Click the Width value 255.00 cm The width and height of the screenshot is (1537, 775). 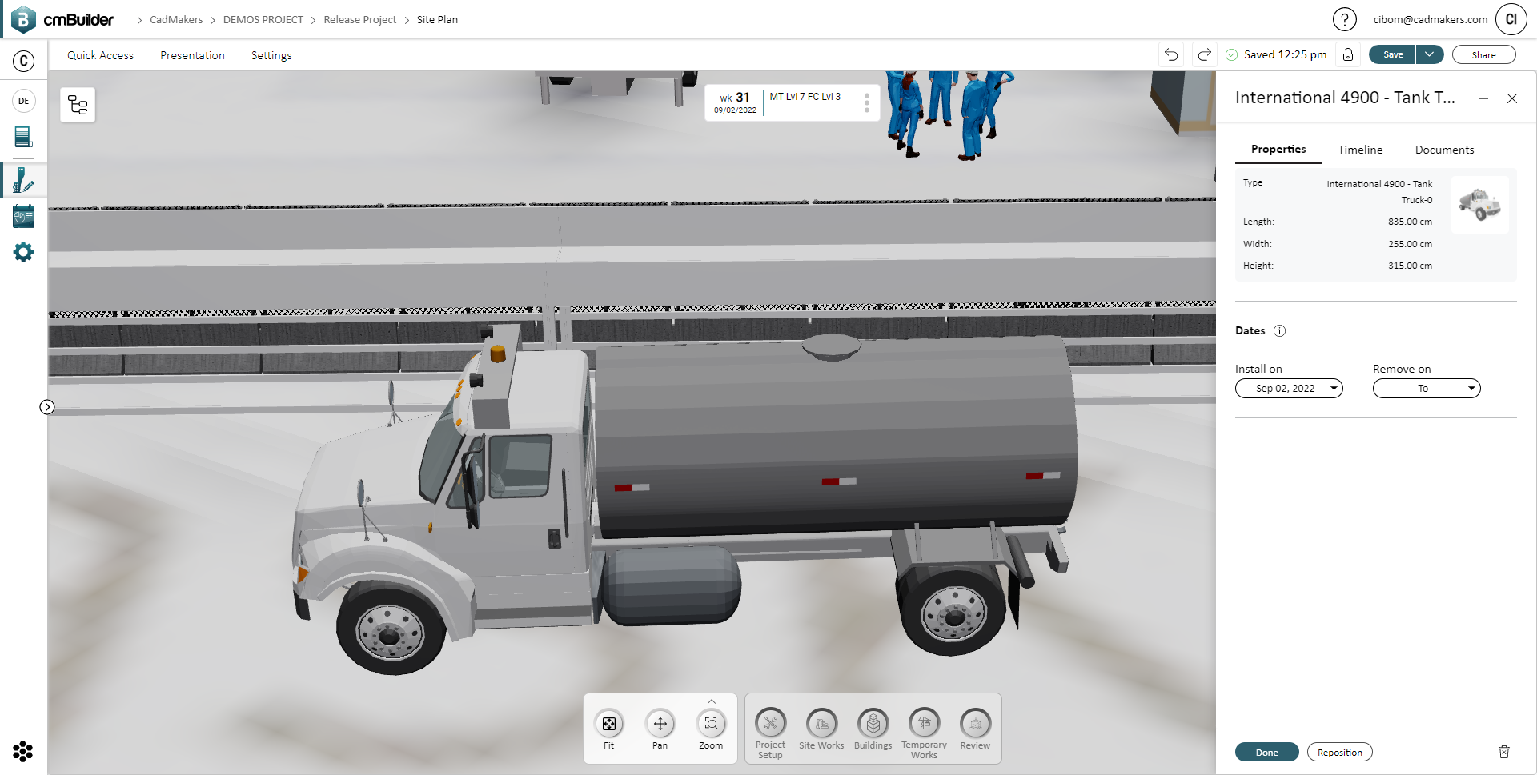[1410, 244]
